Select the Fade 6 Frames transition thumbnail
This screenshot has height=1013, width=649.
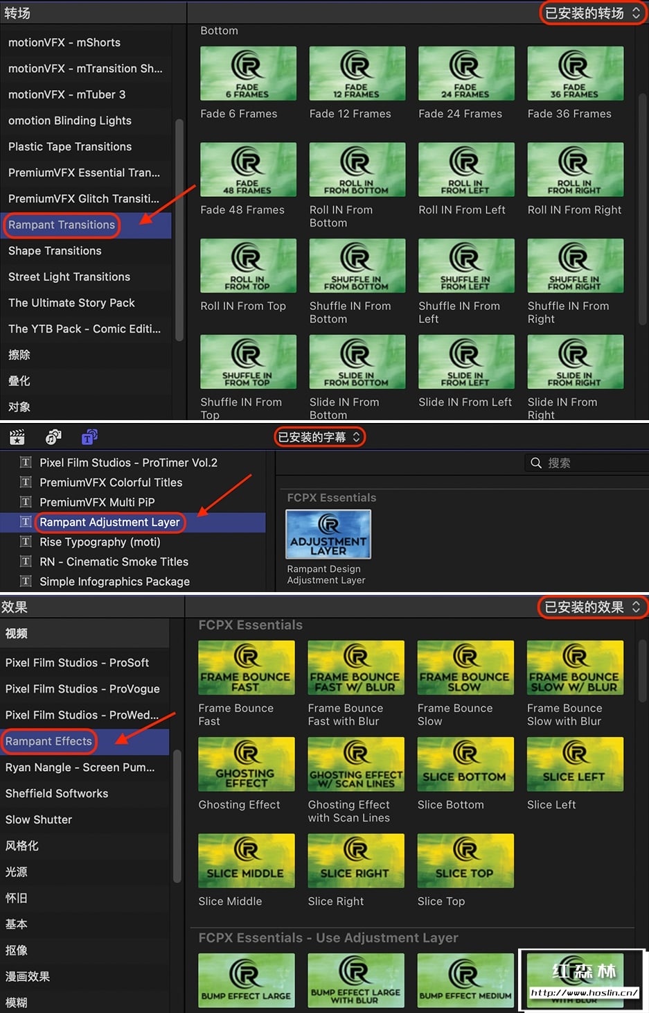click(x=248, y=73)
